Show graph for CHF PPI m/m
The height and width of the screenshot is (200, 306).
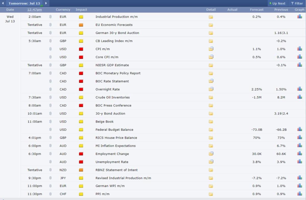[x=299, y=194]
